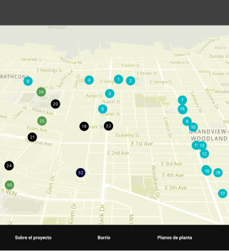Click teal map marker number 2
This screenshot has height=251, width=229.
coord(131,81)
